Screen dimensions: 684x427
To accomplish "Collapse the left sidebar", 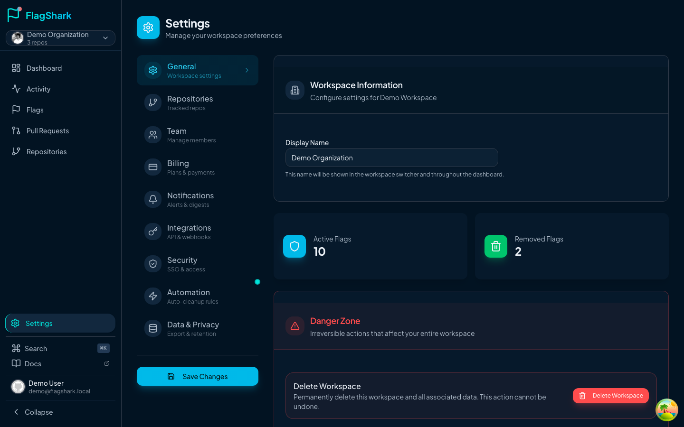I will [x=33, y=412].
